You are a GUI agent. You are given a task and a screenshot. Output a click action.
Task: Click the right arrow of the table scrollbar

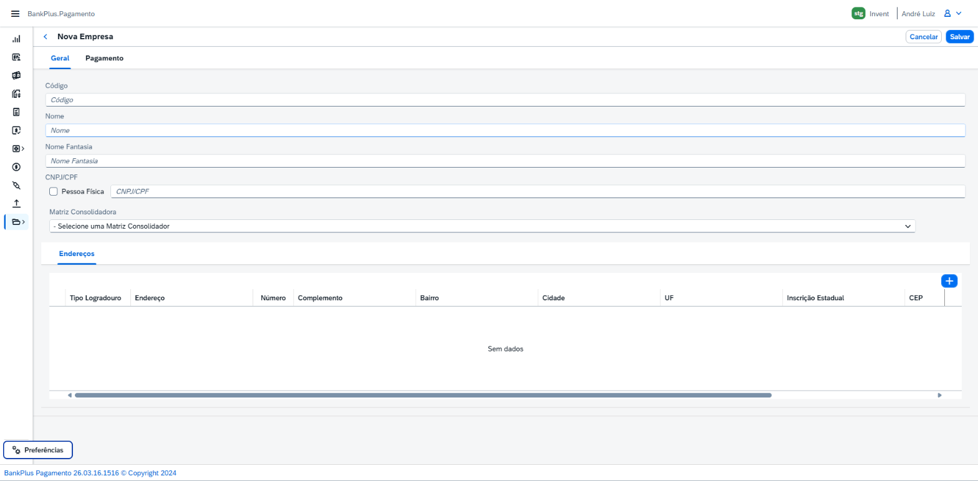pyautogui.click(x=940, y=395)
